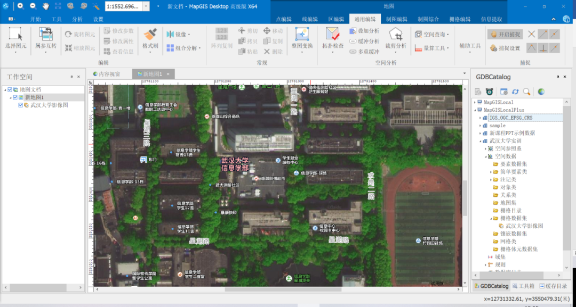Activate the 格式刷 format painter
The height and width of the screenshot is (307, 576).
pos(150,40)
